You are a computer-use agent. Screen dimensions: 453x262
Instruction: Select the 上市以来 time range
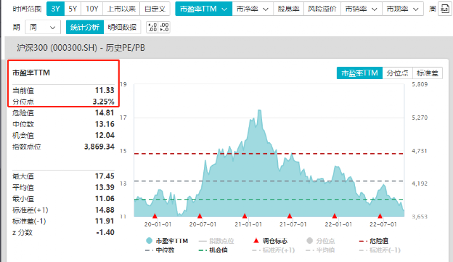pos(121,9)
